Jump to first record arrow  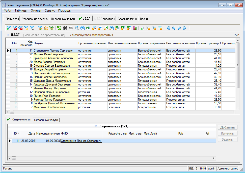tap(168, 28)
